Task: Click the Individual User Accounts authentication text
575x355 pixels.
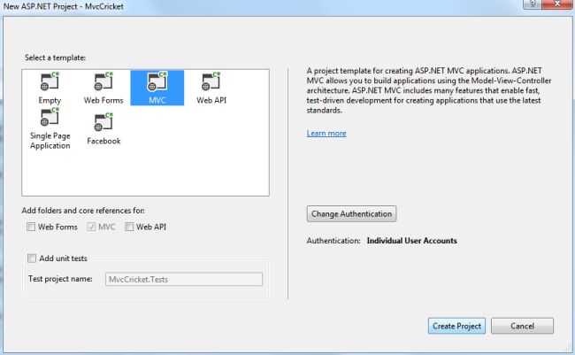Action: (412, 241)
